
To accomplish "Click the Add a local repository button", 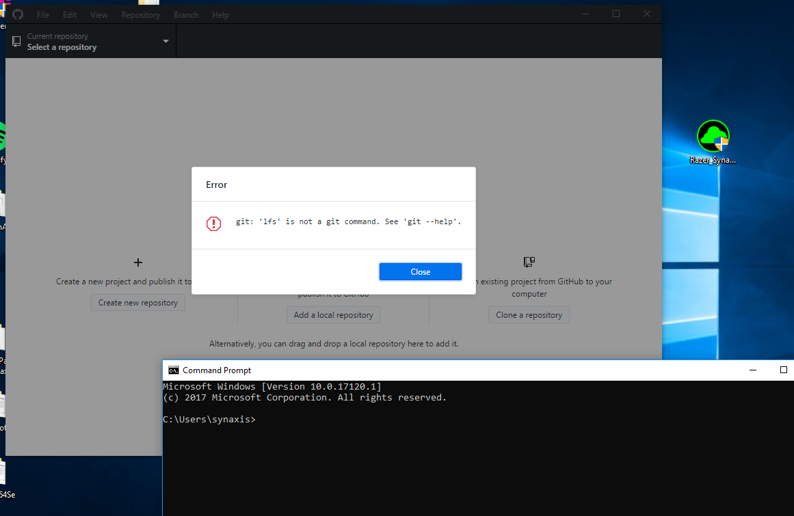I will tap(333, 314).
